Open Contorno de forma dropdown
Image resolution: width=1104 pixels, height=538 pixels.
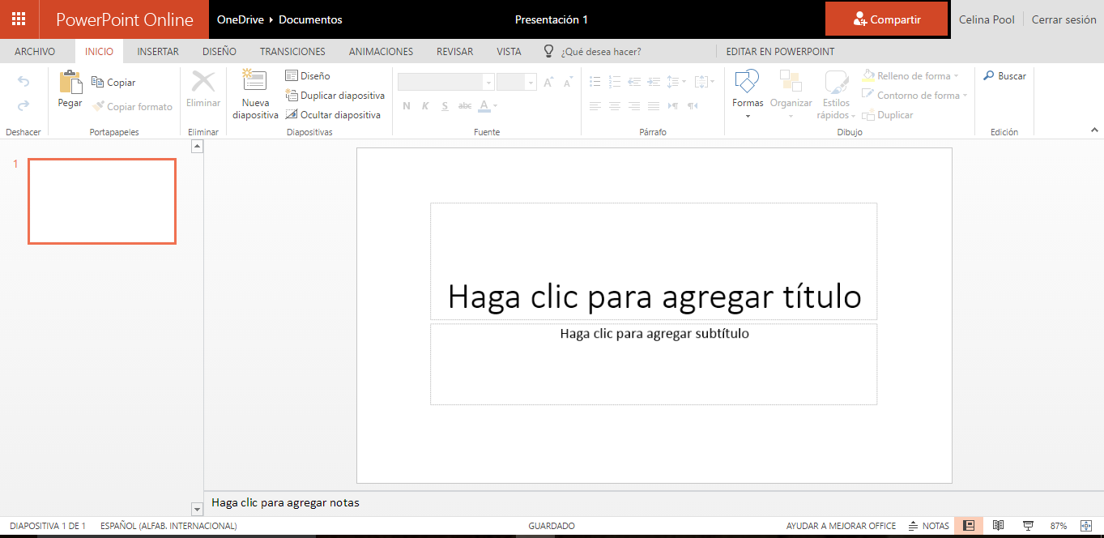click(915, 96)
